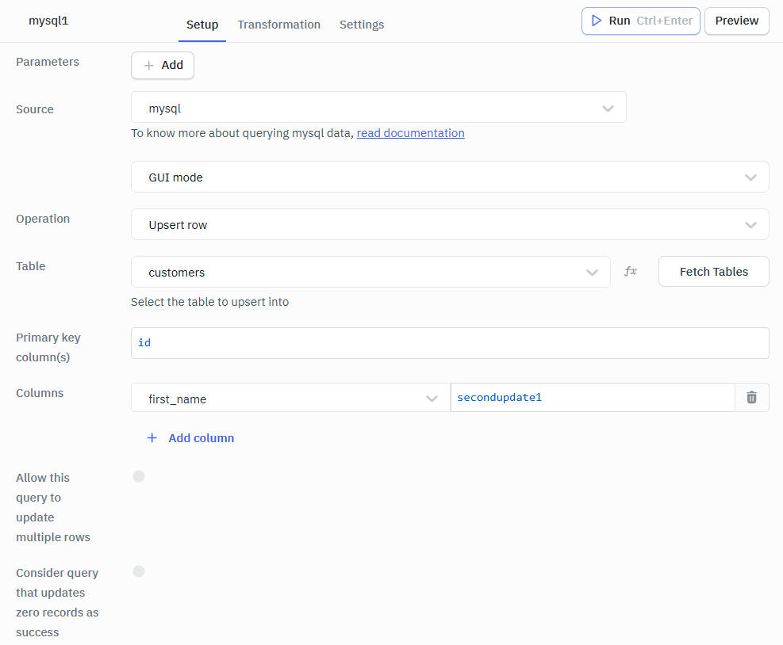Viewport: 783px width, 645px height.
Task: Delete the first_name column row
Action: [x=750, y=397]
